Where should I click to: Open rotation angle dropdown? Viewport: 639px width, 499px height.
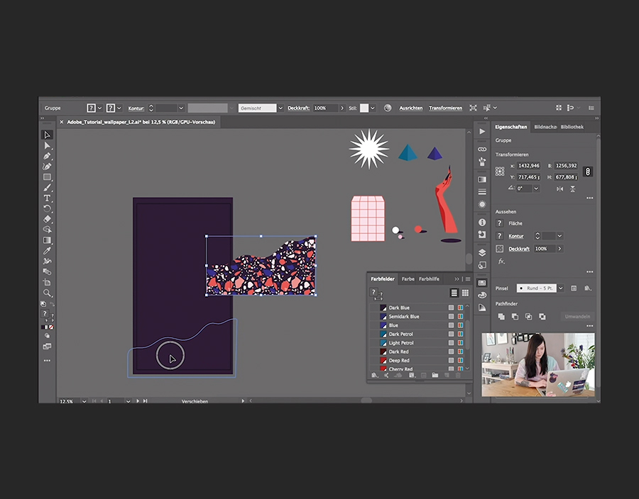(x=536, y=189)
